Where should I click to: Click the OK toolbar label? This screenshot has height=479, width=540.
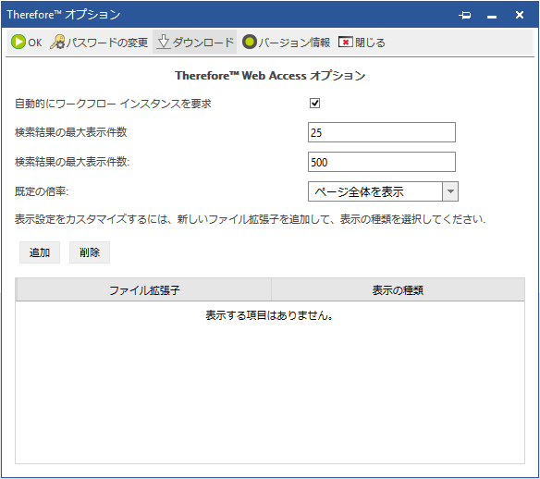(x=35, y=43)
